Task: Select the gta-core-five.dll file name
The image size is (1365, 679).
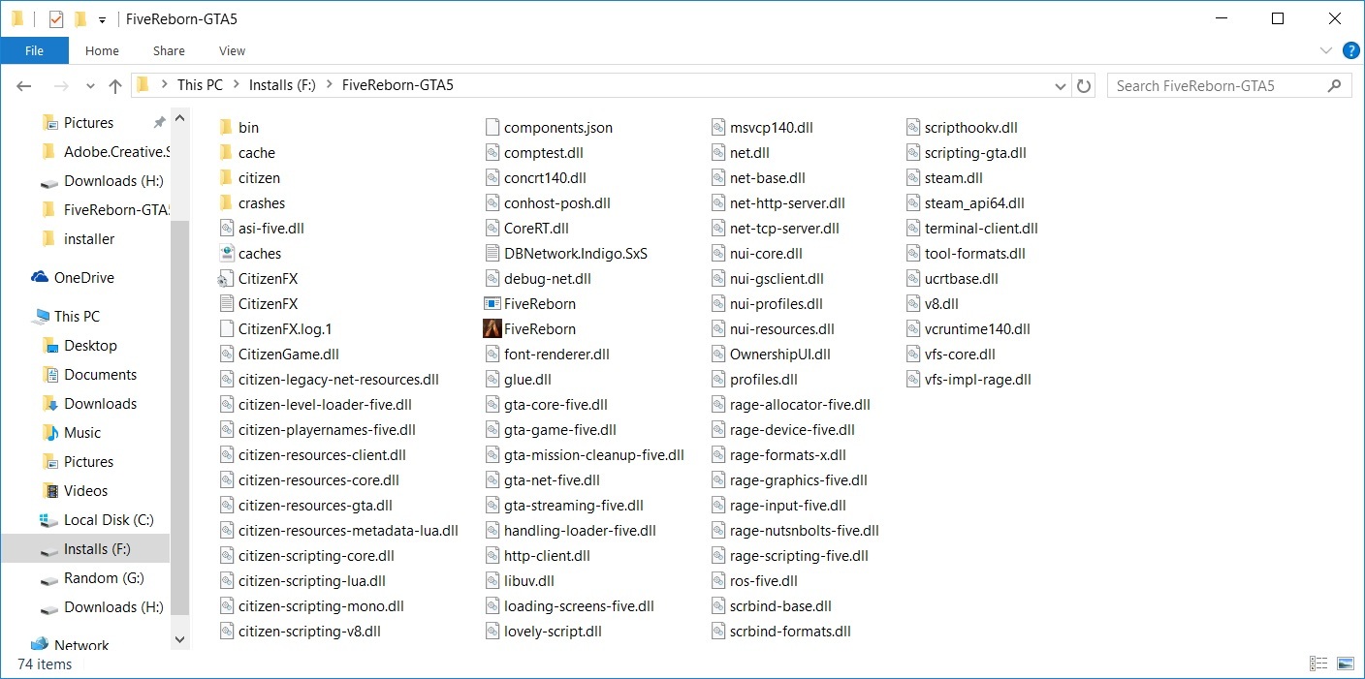Action: (x=556, y=405)
